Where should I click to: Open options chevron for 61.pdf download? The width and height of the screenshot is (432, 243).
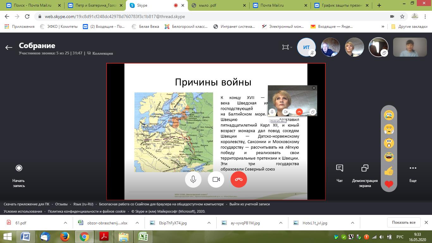(65, 223)
